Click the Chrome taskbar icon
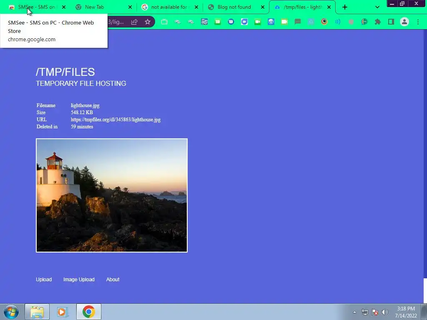Image resolution: width=427 pixels, height=320 pixels. (x=89, y=312)
